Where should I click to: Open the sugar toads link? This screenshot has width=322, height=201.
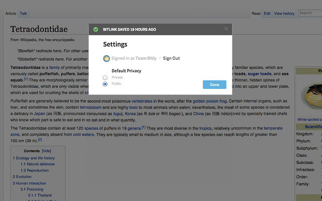(x=260, y=74)
